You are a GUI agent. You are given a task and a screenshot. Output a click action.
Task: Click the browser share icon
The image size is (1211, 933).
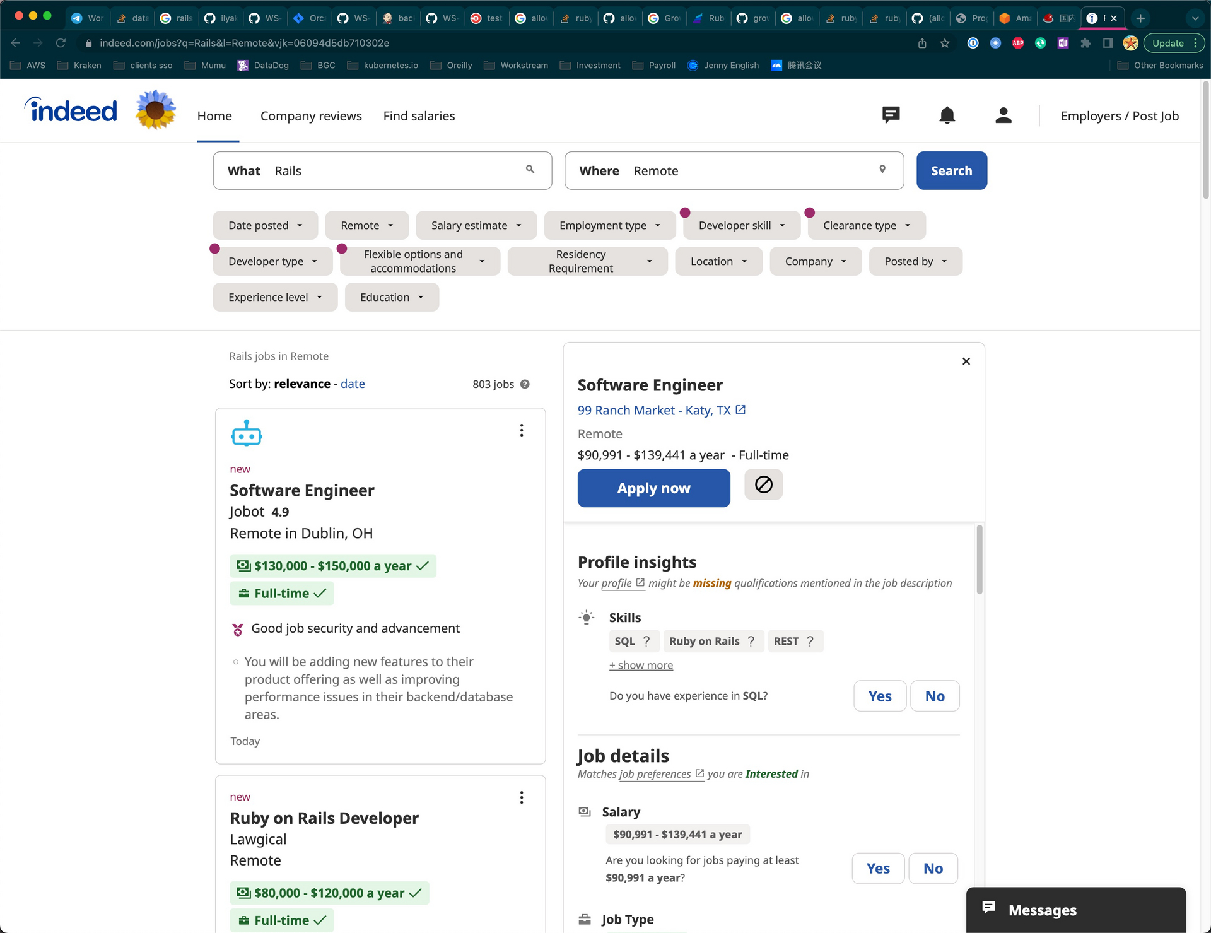(x=922, y=43)
